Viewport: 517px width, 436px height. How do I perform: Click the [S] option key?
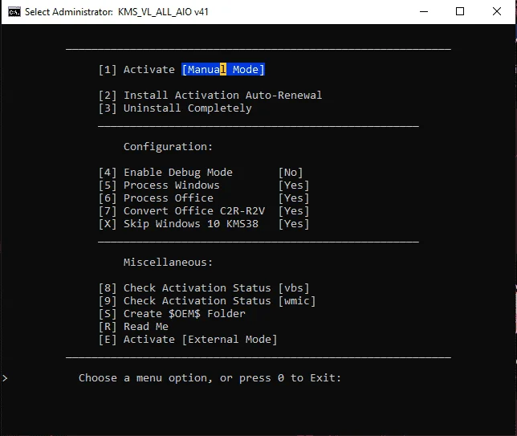tap(108, 314)
